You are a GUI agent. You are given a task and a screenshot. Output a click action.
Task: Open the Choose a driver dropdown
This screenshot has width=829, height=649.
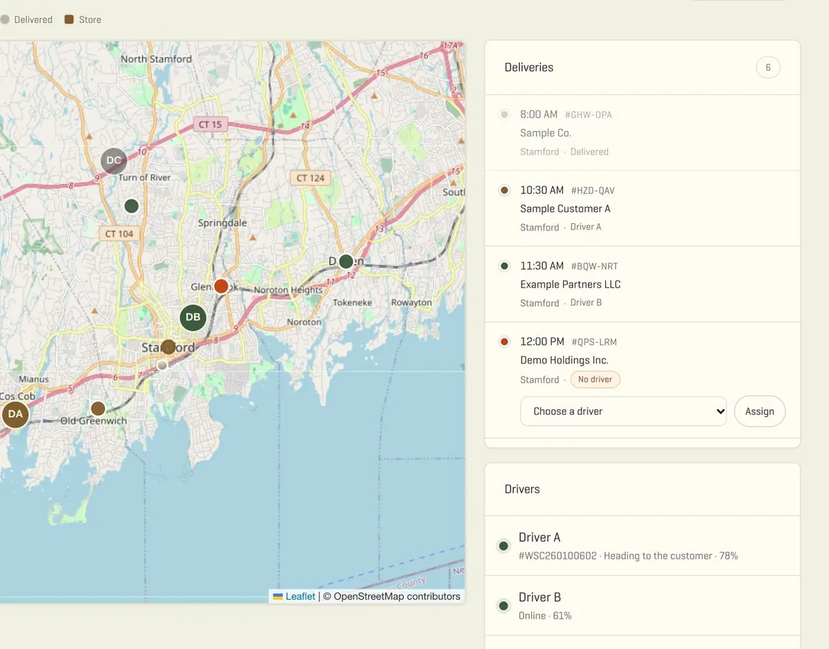[623, 411]
